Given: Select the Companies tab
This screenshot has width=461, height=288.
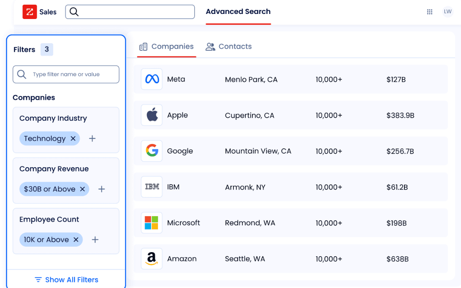Looking at the screenshot, I should pyautogui.click(x=166, y=46).
